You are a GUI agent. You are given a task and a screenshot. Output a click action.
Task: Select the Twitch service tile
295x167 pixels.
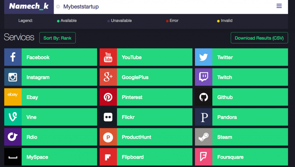pyautogui.click(x=241, y=77)
